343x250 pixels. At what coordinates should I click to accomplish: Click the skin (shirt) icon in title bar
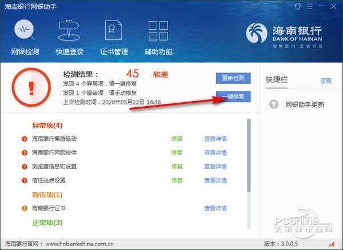coord(297,6)
